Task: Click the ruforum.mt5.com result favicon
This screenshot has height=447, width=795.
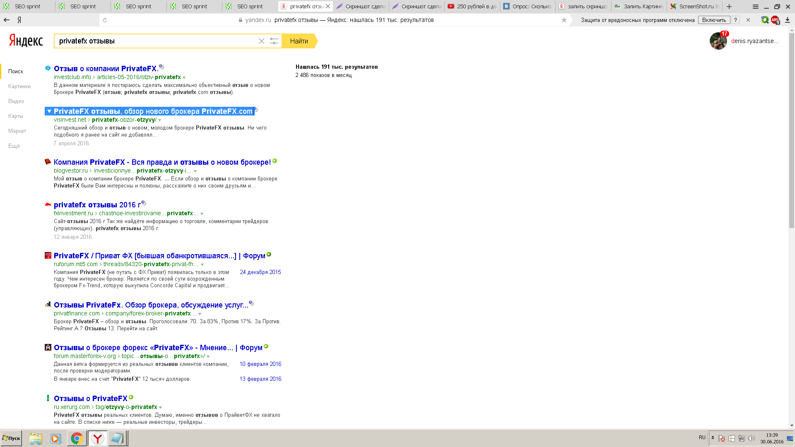Action: pos(48,255)
